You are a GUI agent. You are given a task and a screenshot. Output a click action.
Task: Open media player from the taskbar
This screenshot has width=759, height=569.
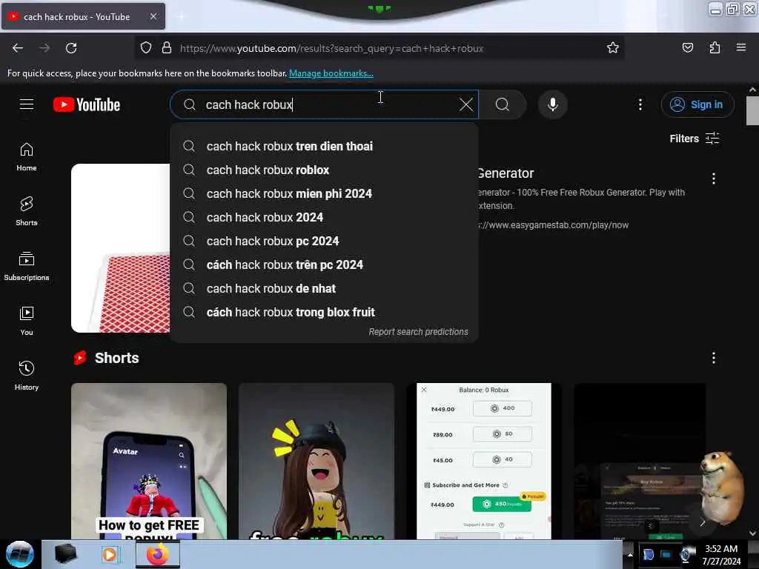[110, 554]
